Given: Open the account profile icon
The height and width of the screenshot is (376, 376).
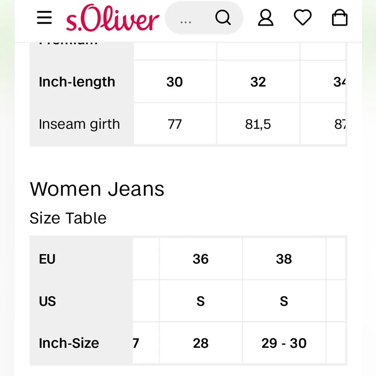Looking at the screenshot, I should (x=265, y=17).
